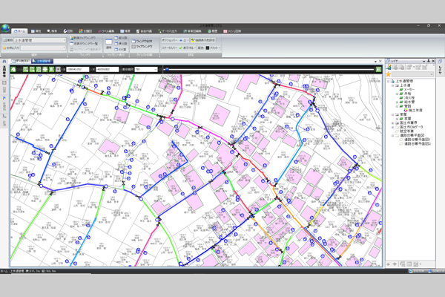The image size is (445, 297).
Task: Click the pan cross-arrows map tool
Action: [45, 69]
